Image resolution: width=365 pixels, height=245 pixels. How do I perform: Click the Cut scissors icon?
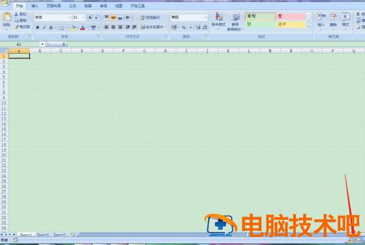pos(17,15)
